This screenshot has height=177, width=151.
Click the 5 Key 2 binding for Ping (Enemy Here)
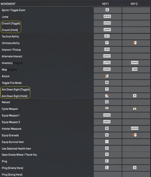[135, 167]
